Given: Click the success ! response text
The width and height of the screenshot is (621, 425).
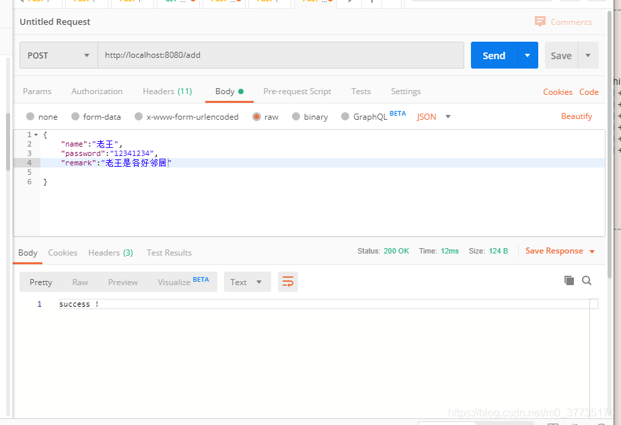Looking at the screenshot, I should click(79, 304).
